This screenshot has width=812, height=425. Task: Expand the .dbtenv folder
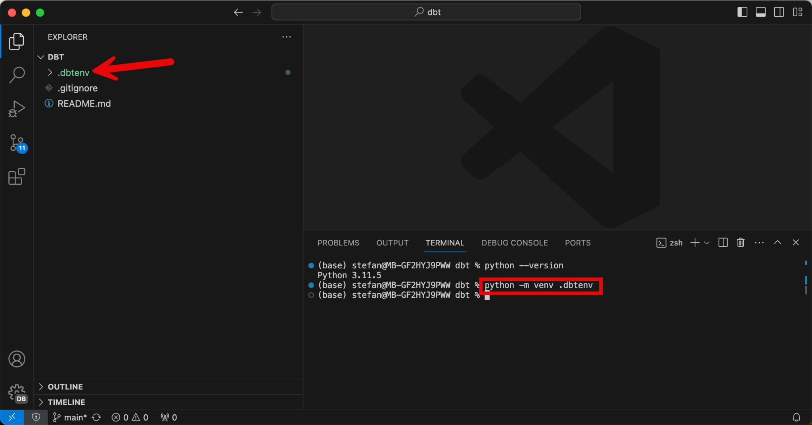click(74, 73)
